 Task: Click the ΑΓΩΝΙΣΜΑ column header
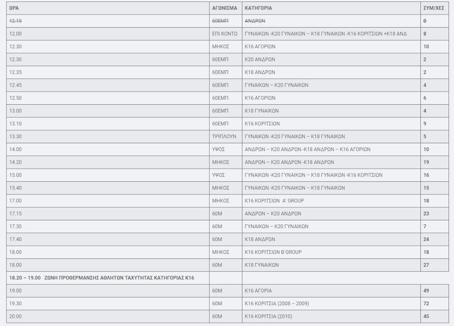click(x=224, y=8)
